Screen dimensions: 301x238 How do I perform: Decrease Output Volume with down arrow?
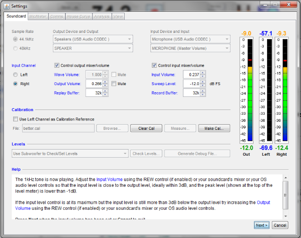(105, 86)
